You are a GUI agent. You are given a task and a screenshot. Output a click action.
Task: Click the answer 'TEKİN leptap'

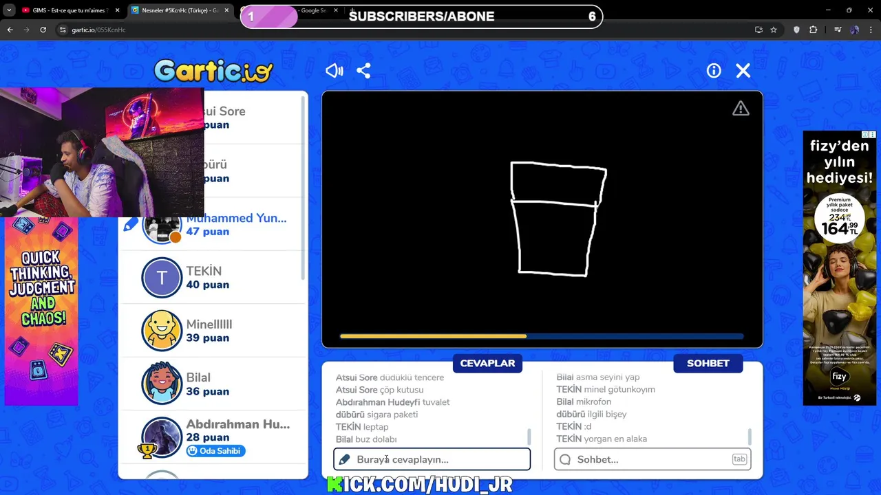coord(362,427)
